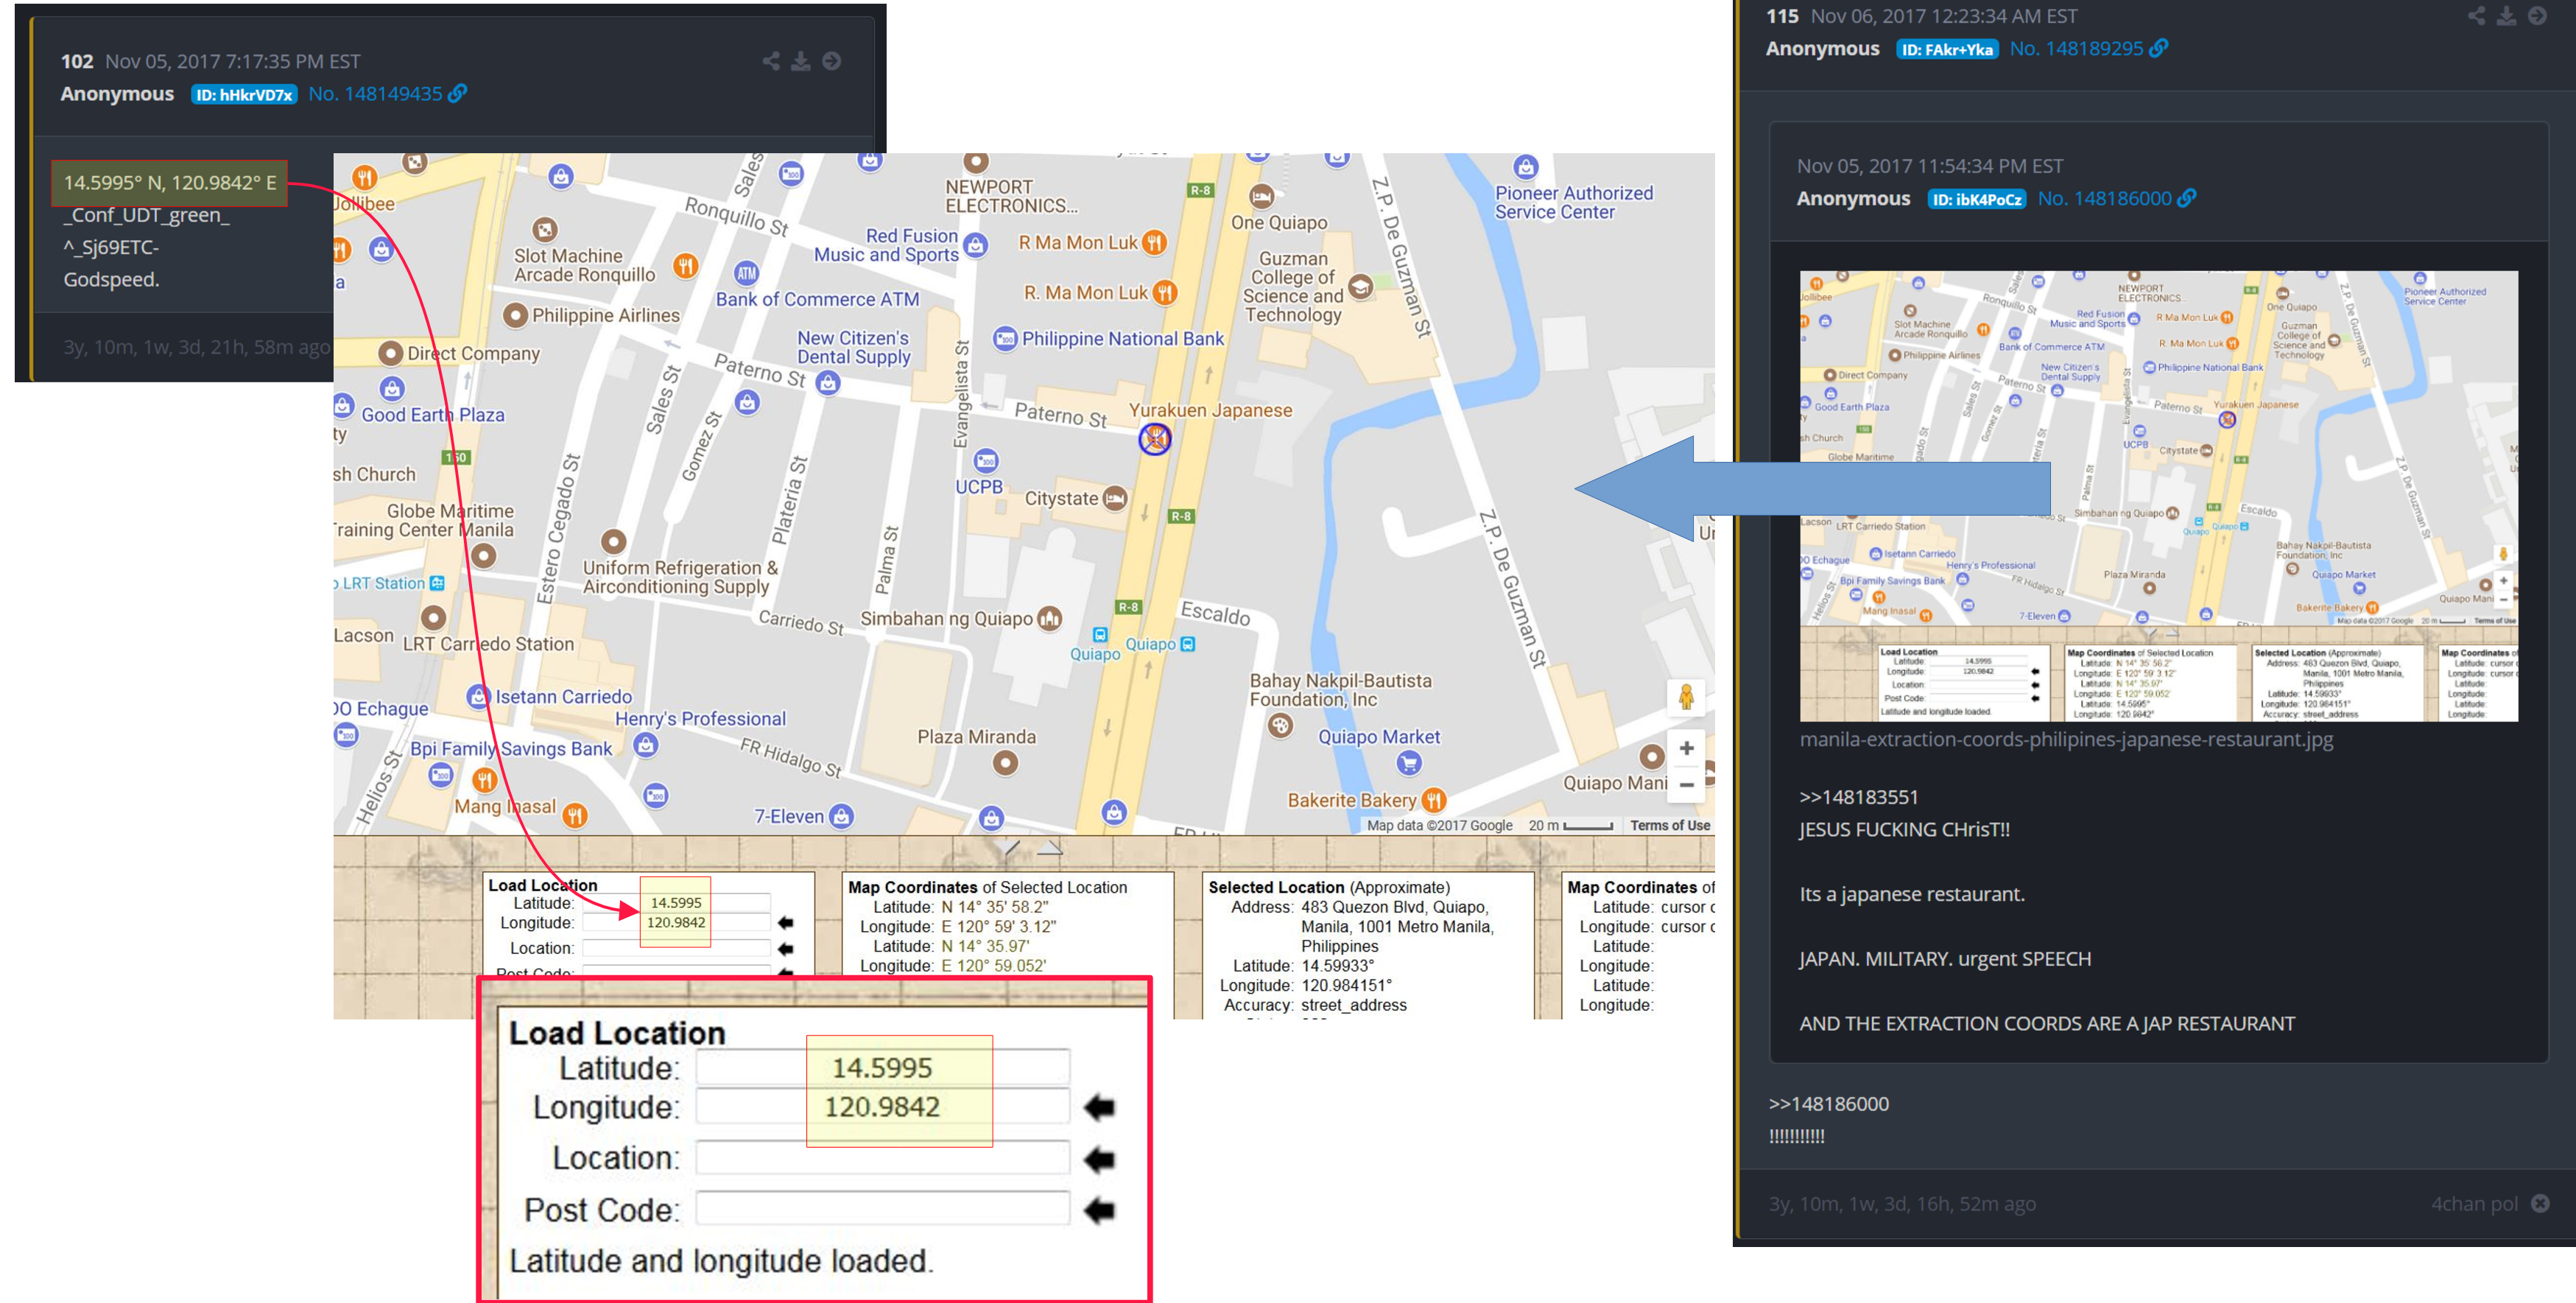Click the Map data ©2017 Google text
Image resolution: width=2576 pixels, height=1303 pixels.
(1439, 825)
